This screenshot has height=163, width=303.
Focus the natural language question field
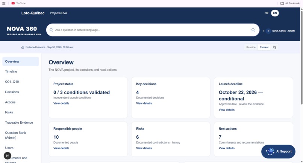click(x=153, y=30)
